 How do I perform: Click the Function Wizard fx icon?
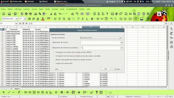[20, 23]
